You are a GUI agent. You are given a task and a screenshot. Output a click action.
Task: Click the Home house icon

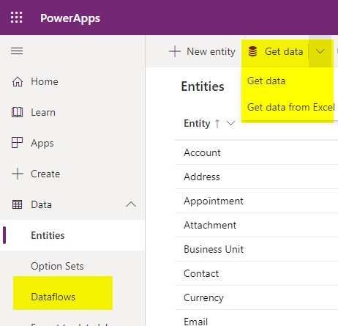[x=18, y=81]
